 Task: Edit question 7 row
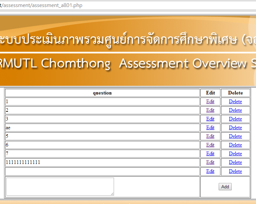pos(210,154)
